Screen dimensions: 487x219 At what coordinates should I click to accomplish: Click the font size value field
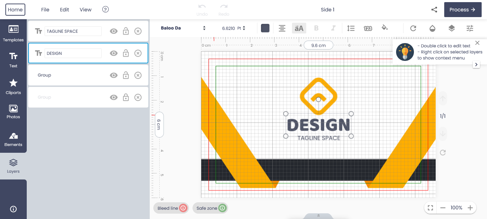click(228, 28)
